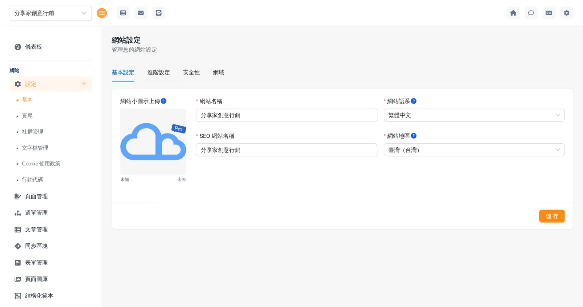Screen dimensions: 583x307
Task: Switch to the 安全性 tab
Action: point(191,72)
